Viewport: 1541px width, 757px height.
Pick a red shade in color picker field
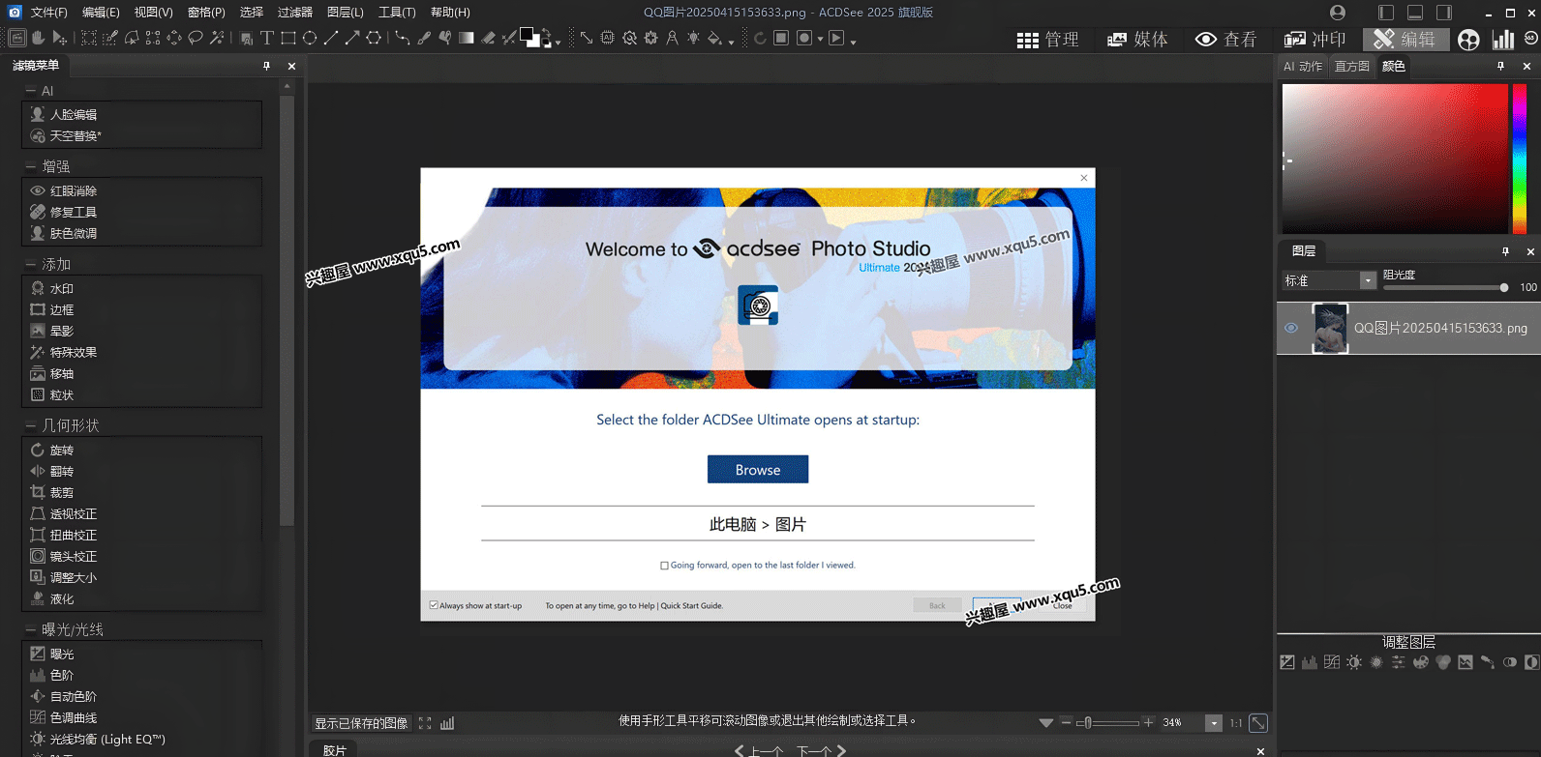[1395, 159]
